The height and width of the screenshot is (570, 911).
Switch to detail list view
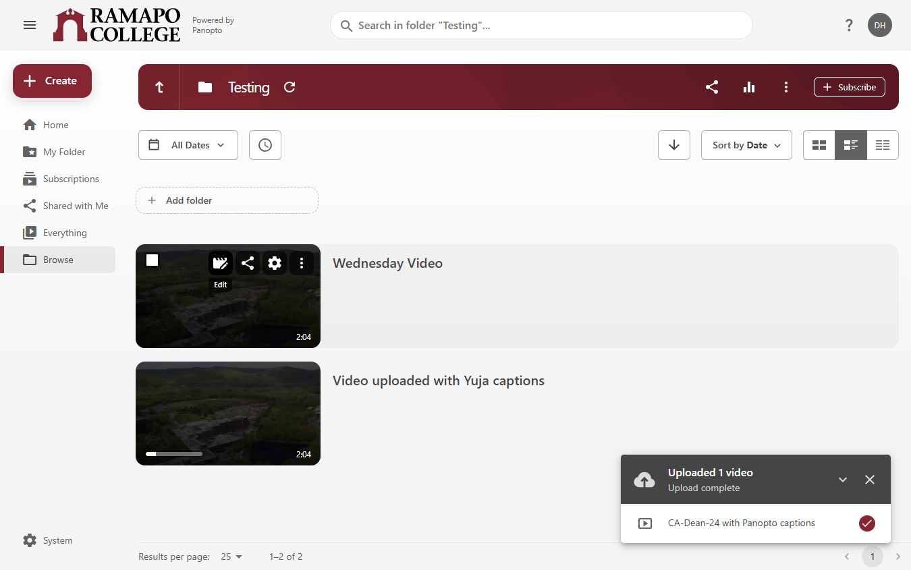pyautogui.click(x=851, y=145)
